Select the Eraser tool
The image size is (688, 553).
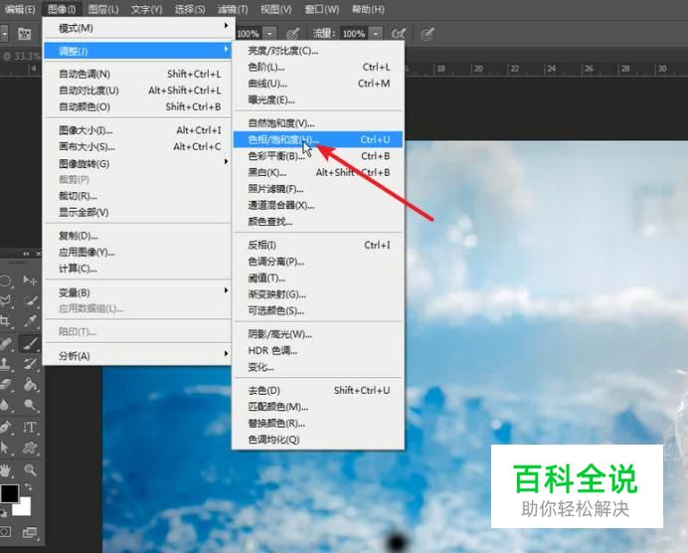point(4,385)
